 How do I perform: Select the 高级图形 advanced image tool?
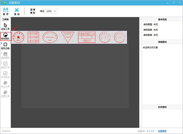[5, 56]
